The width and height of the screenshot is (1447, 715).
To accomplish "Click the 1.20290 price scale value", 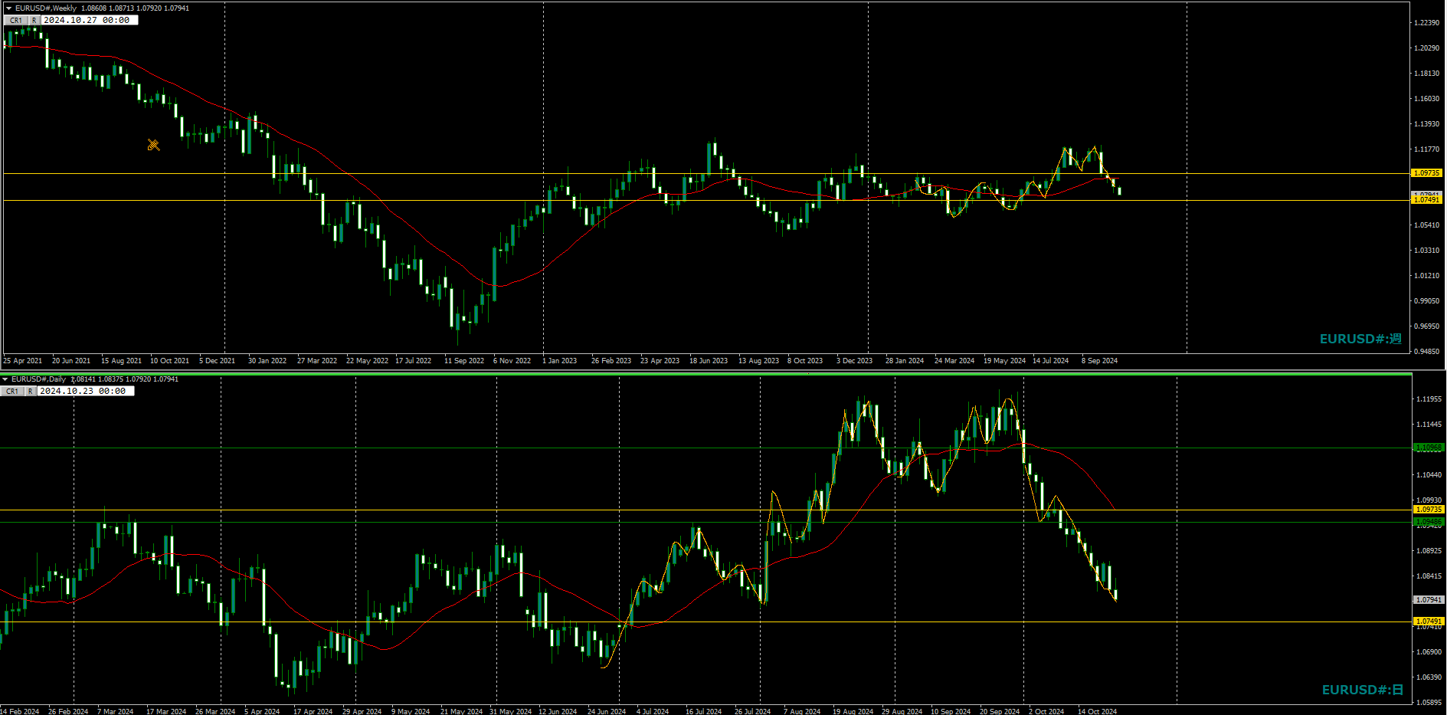I will pyautogui.click(x=1426, y=48).
